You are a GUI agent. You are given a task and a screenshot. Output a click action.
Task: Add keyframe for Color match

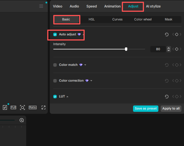pos(177,65)
